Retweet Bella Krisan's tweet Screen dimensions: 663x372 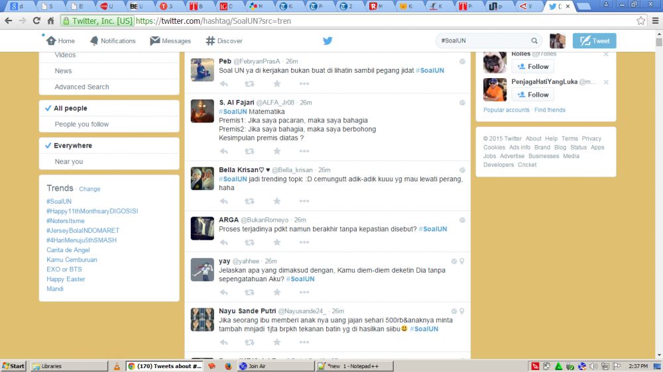(249, 201)
